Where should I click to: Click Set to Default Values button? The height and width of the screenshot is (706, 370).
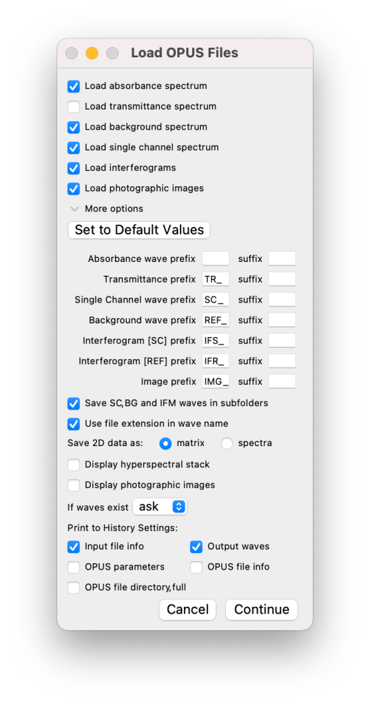tap(139, 230)
